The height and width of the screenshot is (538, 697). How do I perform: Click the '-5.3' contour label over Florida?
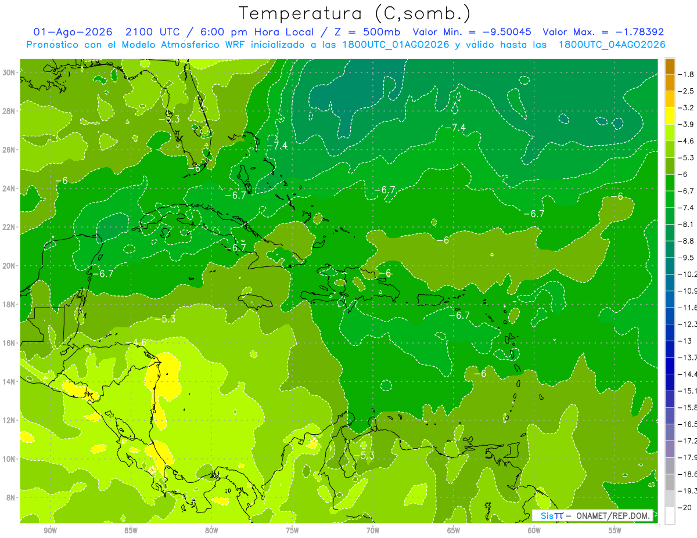click(170, 119)
